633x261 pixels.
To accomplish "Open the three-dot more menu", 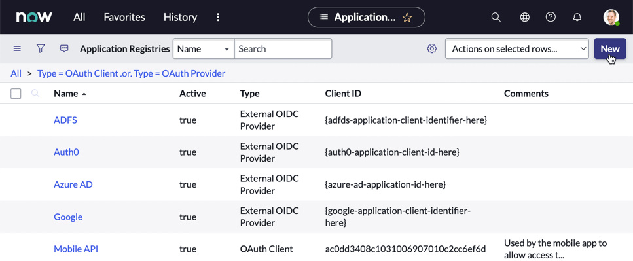I will (218, 18).
